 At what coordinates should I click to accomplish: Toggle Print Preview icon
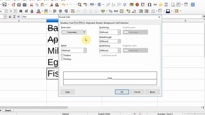click(x=24, y=4)
